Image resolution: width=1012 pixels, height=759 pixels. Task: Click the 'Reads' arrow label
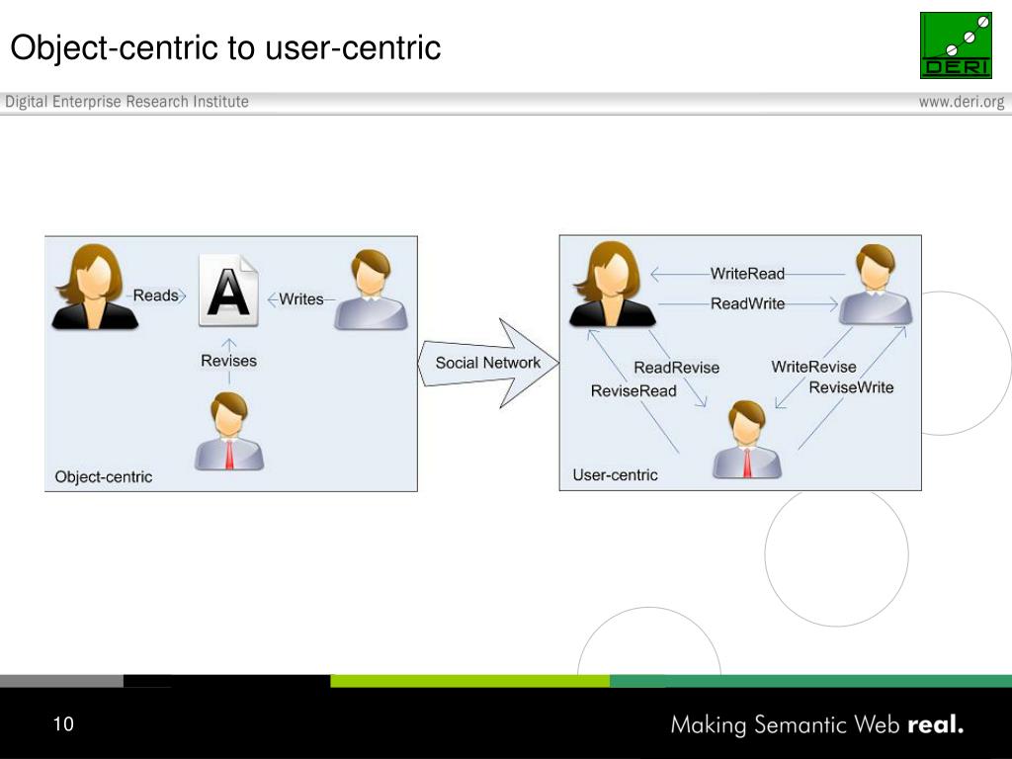pyautogui.click(x=155, y=295)
